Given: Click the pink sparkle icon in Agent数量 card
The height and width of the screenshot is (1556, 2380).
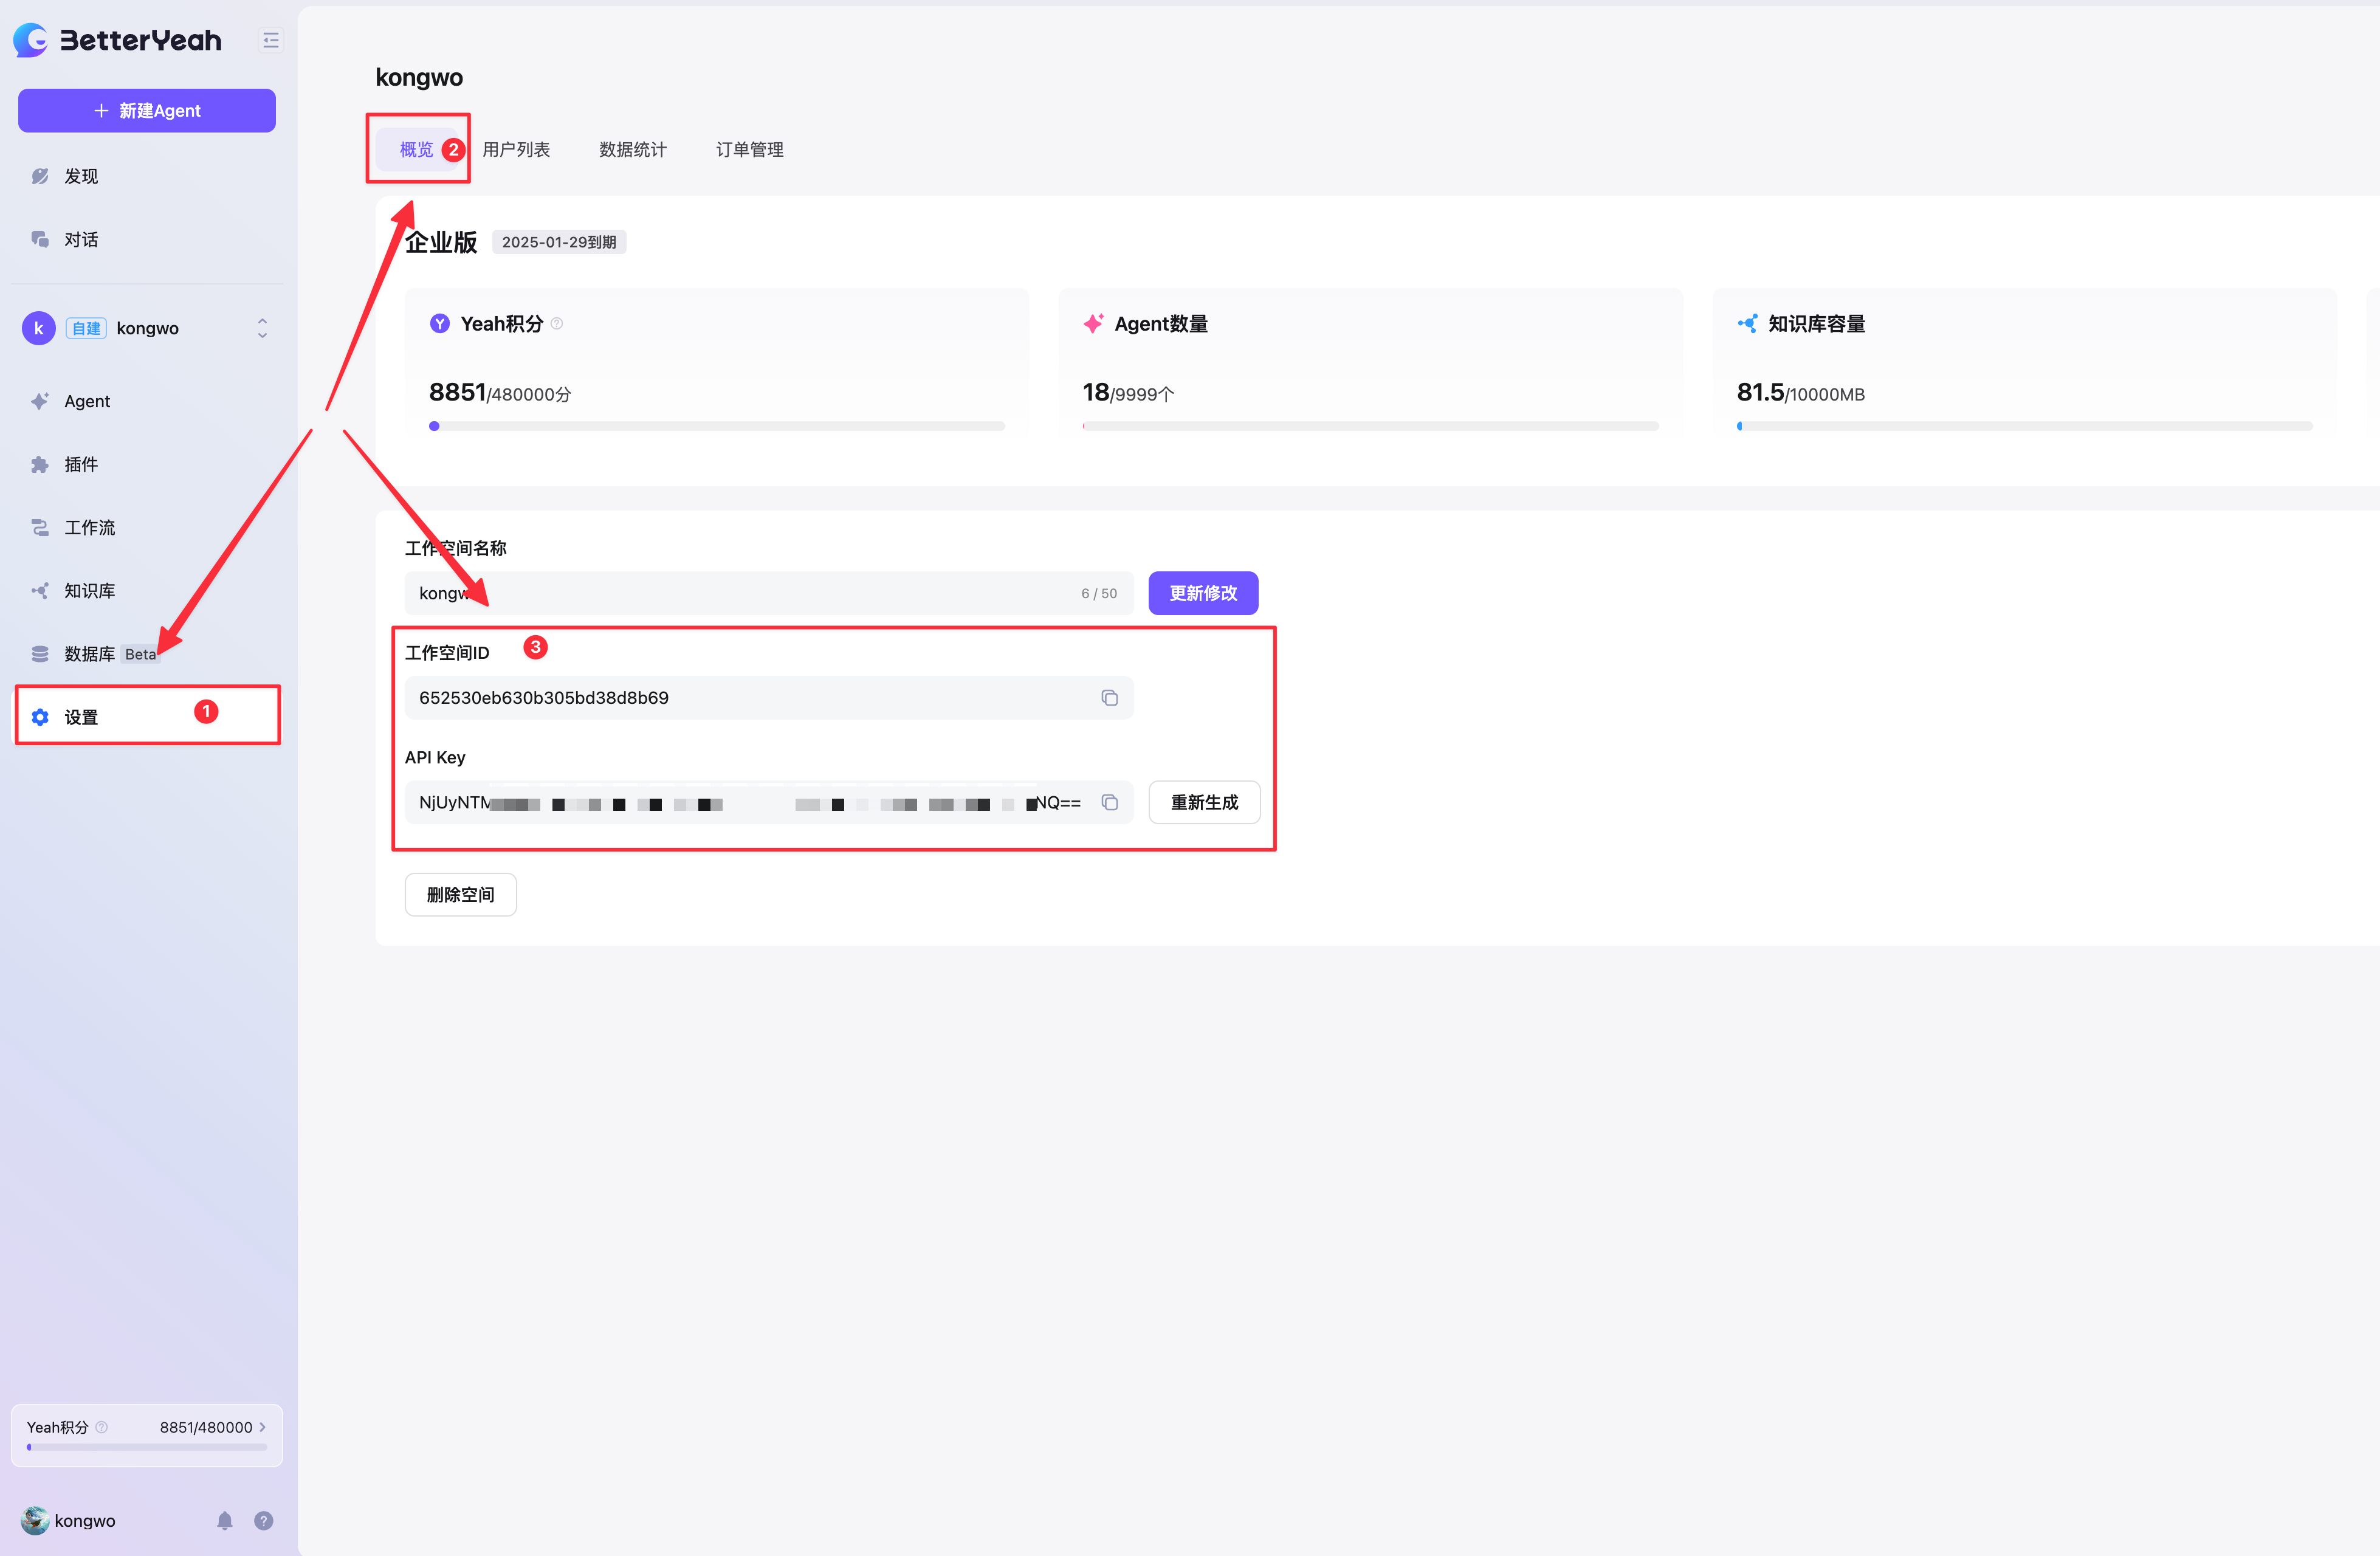Looking at the screenshot, I should pyautogui.click(x=1093, y=323).
